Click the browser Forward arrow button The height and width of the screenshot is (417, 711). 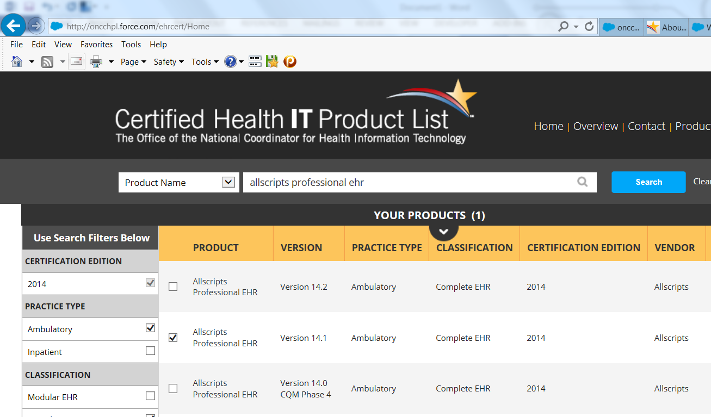click(x=36, y=26)
